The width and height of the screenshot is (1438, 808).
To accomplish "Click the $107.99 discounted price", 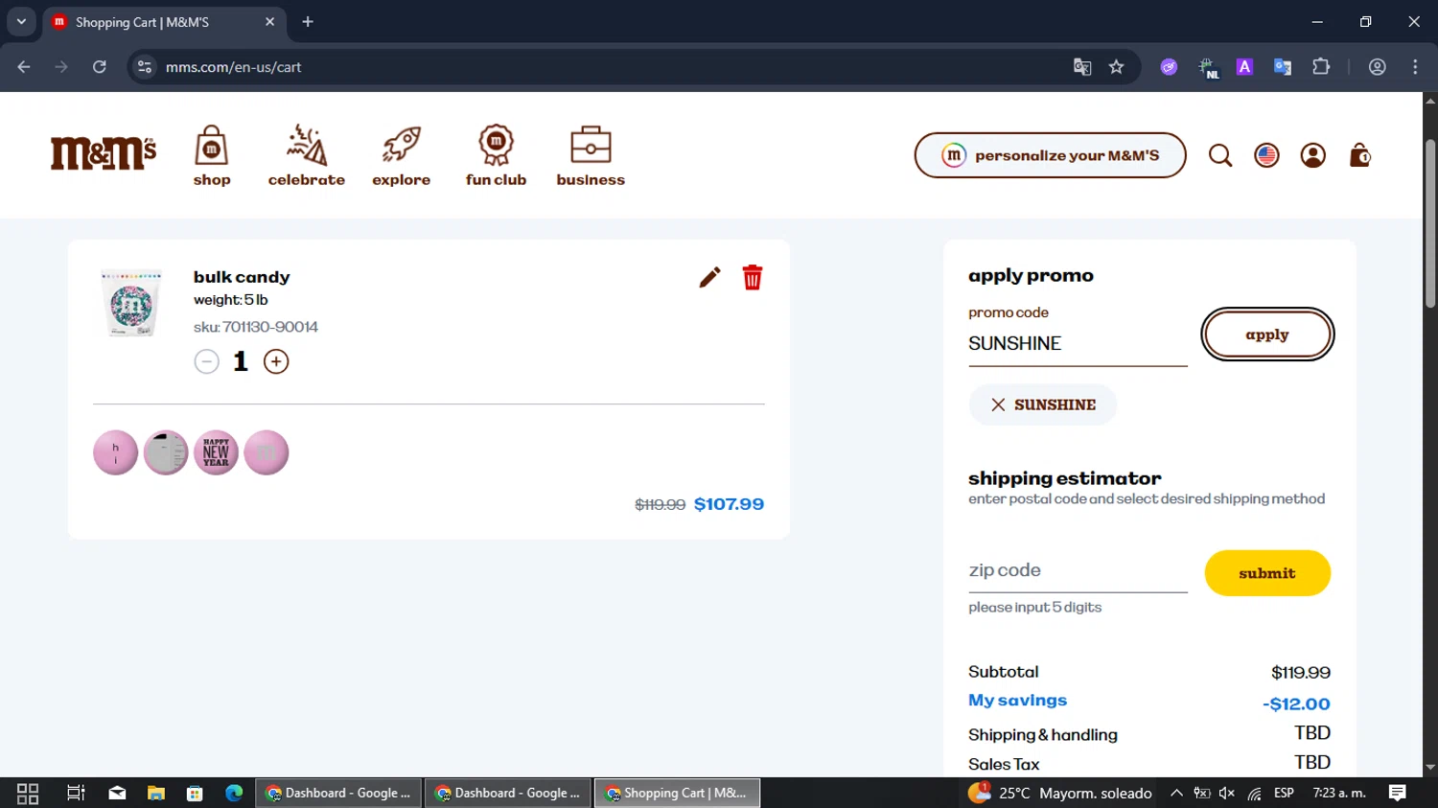I will 729,504.
